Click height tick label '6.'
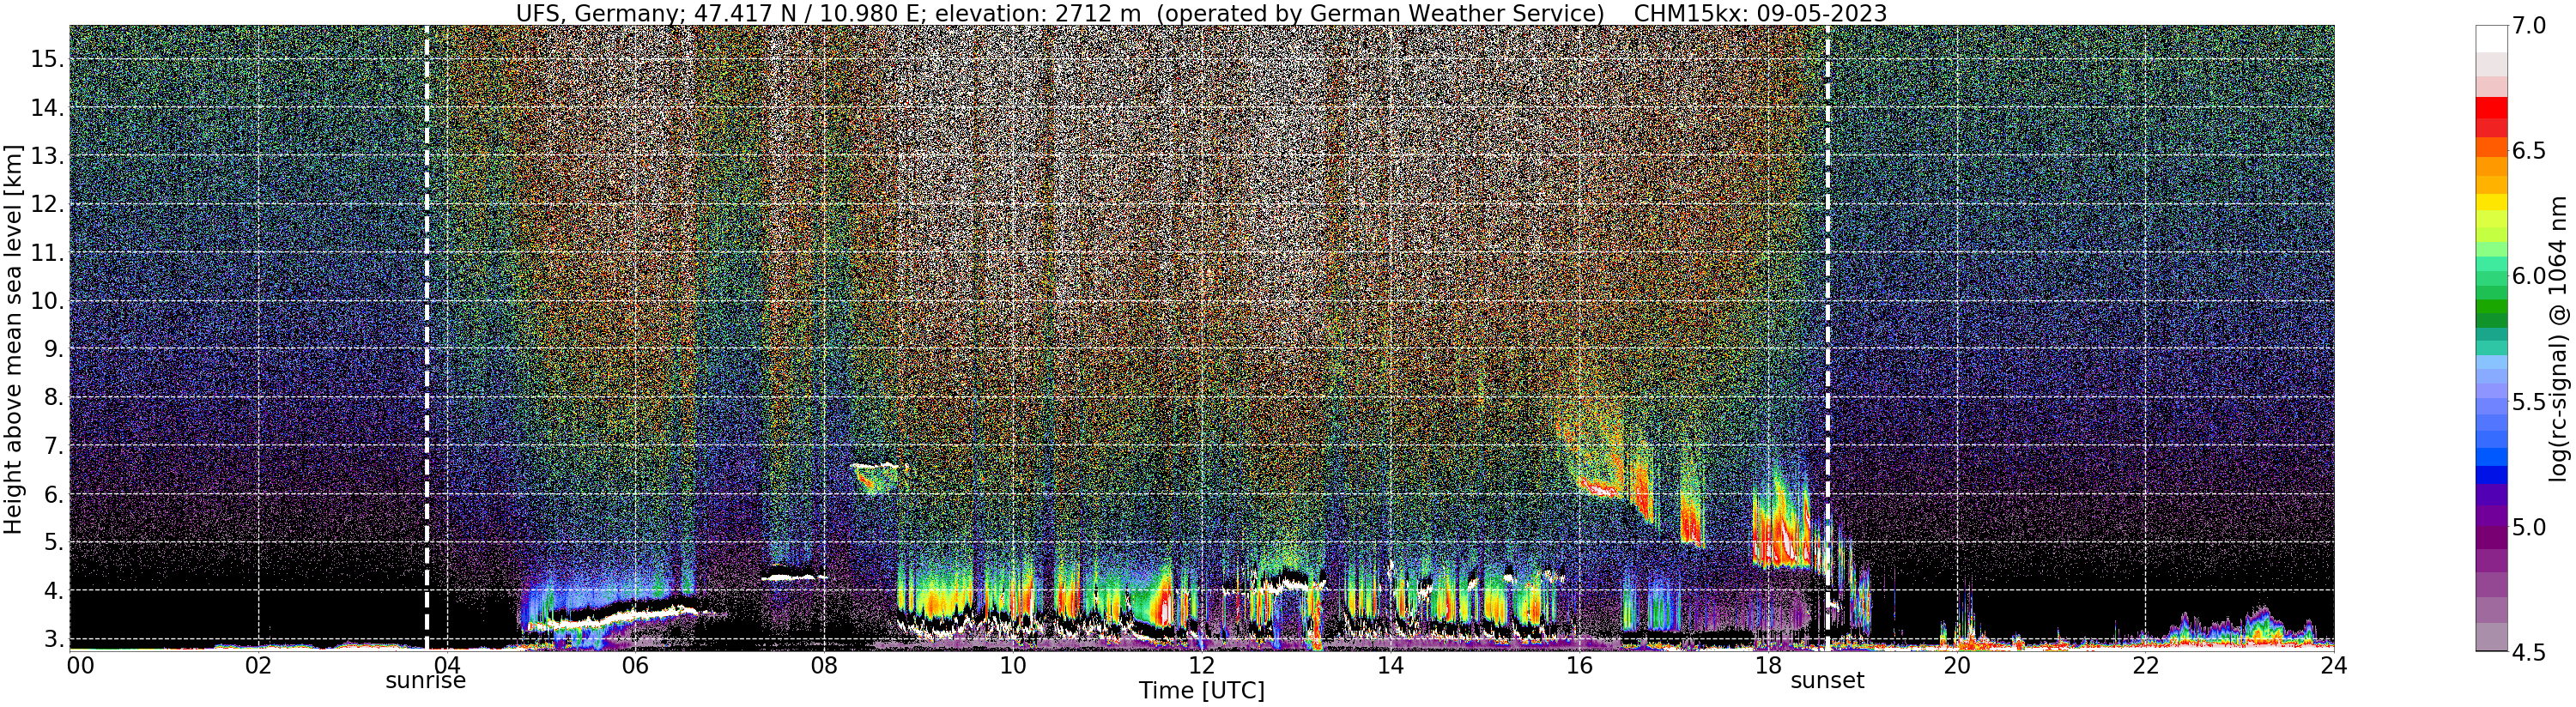This screenshot has height=707, width=2576. click(54, 494)
